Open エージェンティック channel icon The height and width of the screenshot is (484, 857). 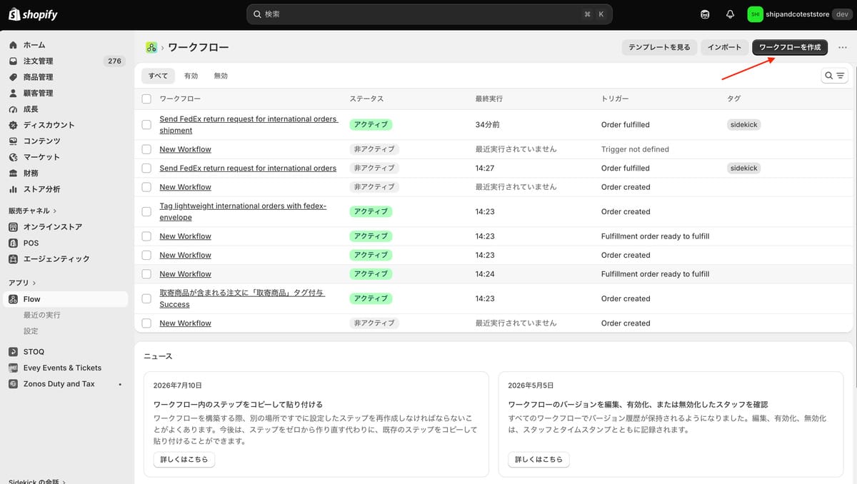click(x=14, y=259)
